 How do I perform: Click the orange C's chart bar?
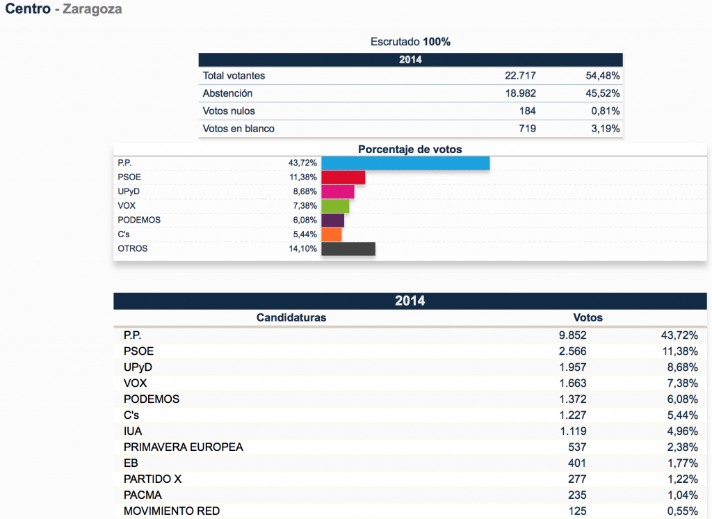pos(332,234)
